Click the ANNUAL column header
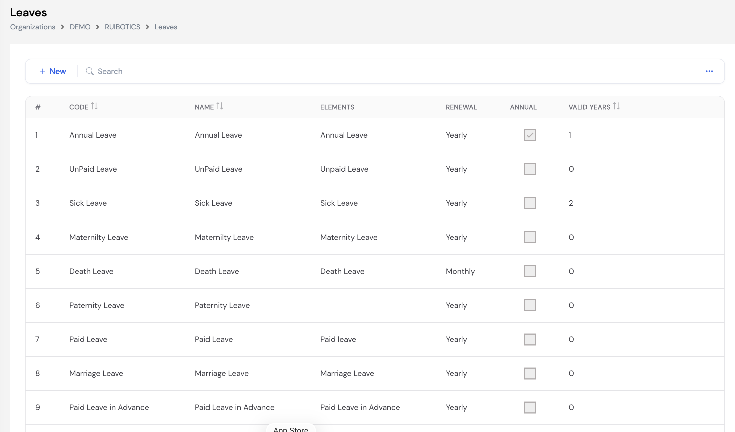This screenshot has width=735, height=432. (x=523, y=107)
